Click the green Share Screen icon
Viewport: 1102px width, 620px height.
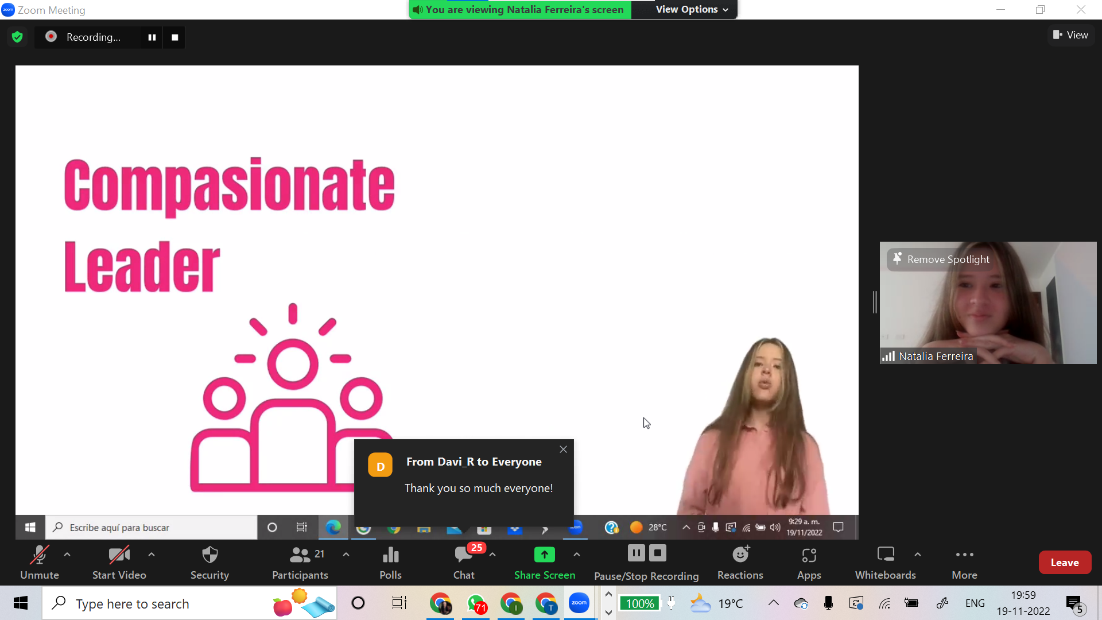[544, 555]
